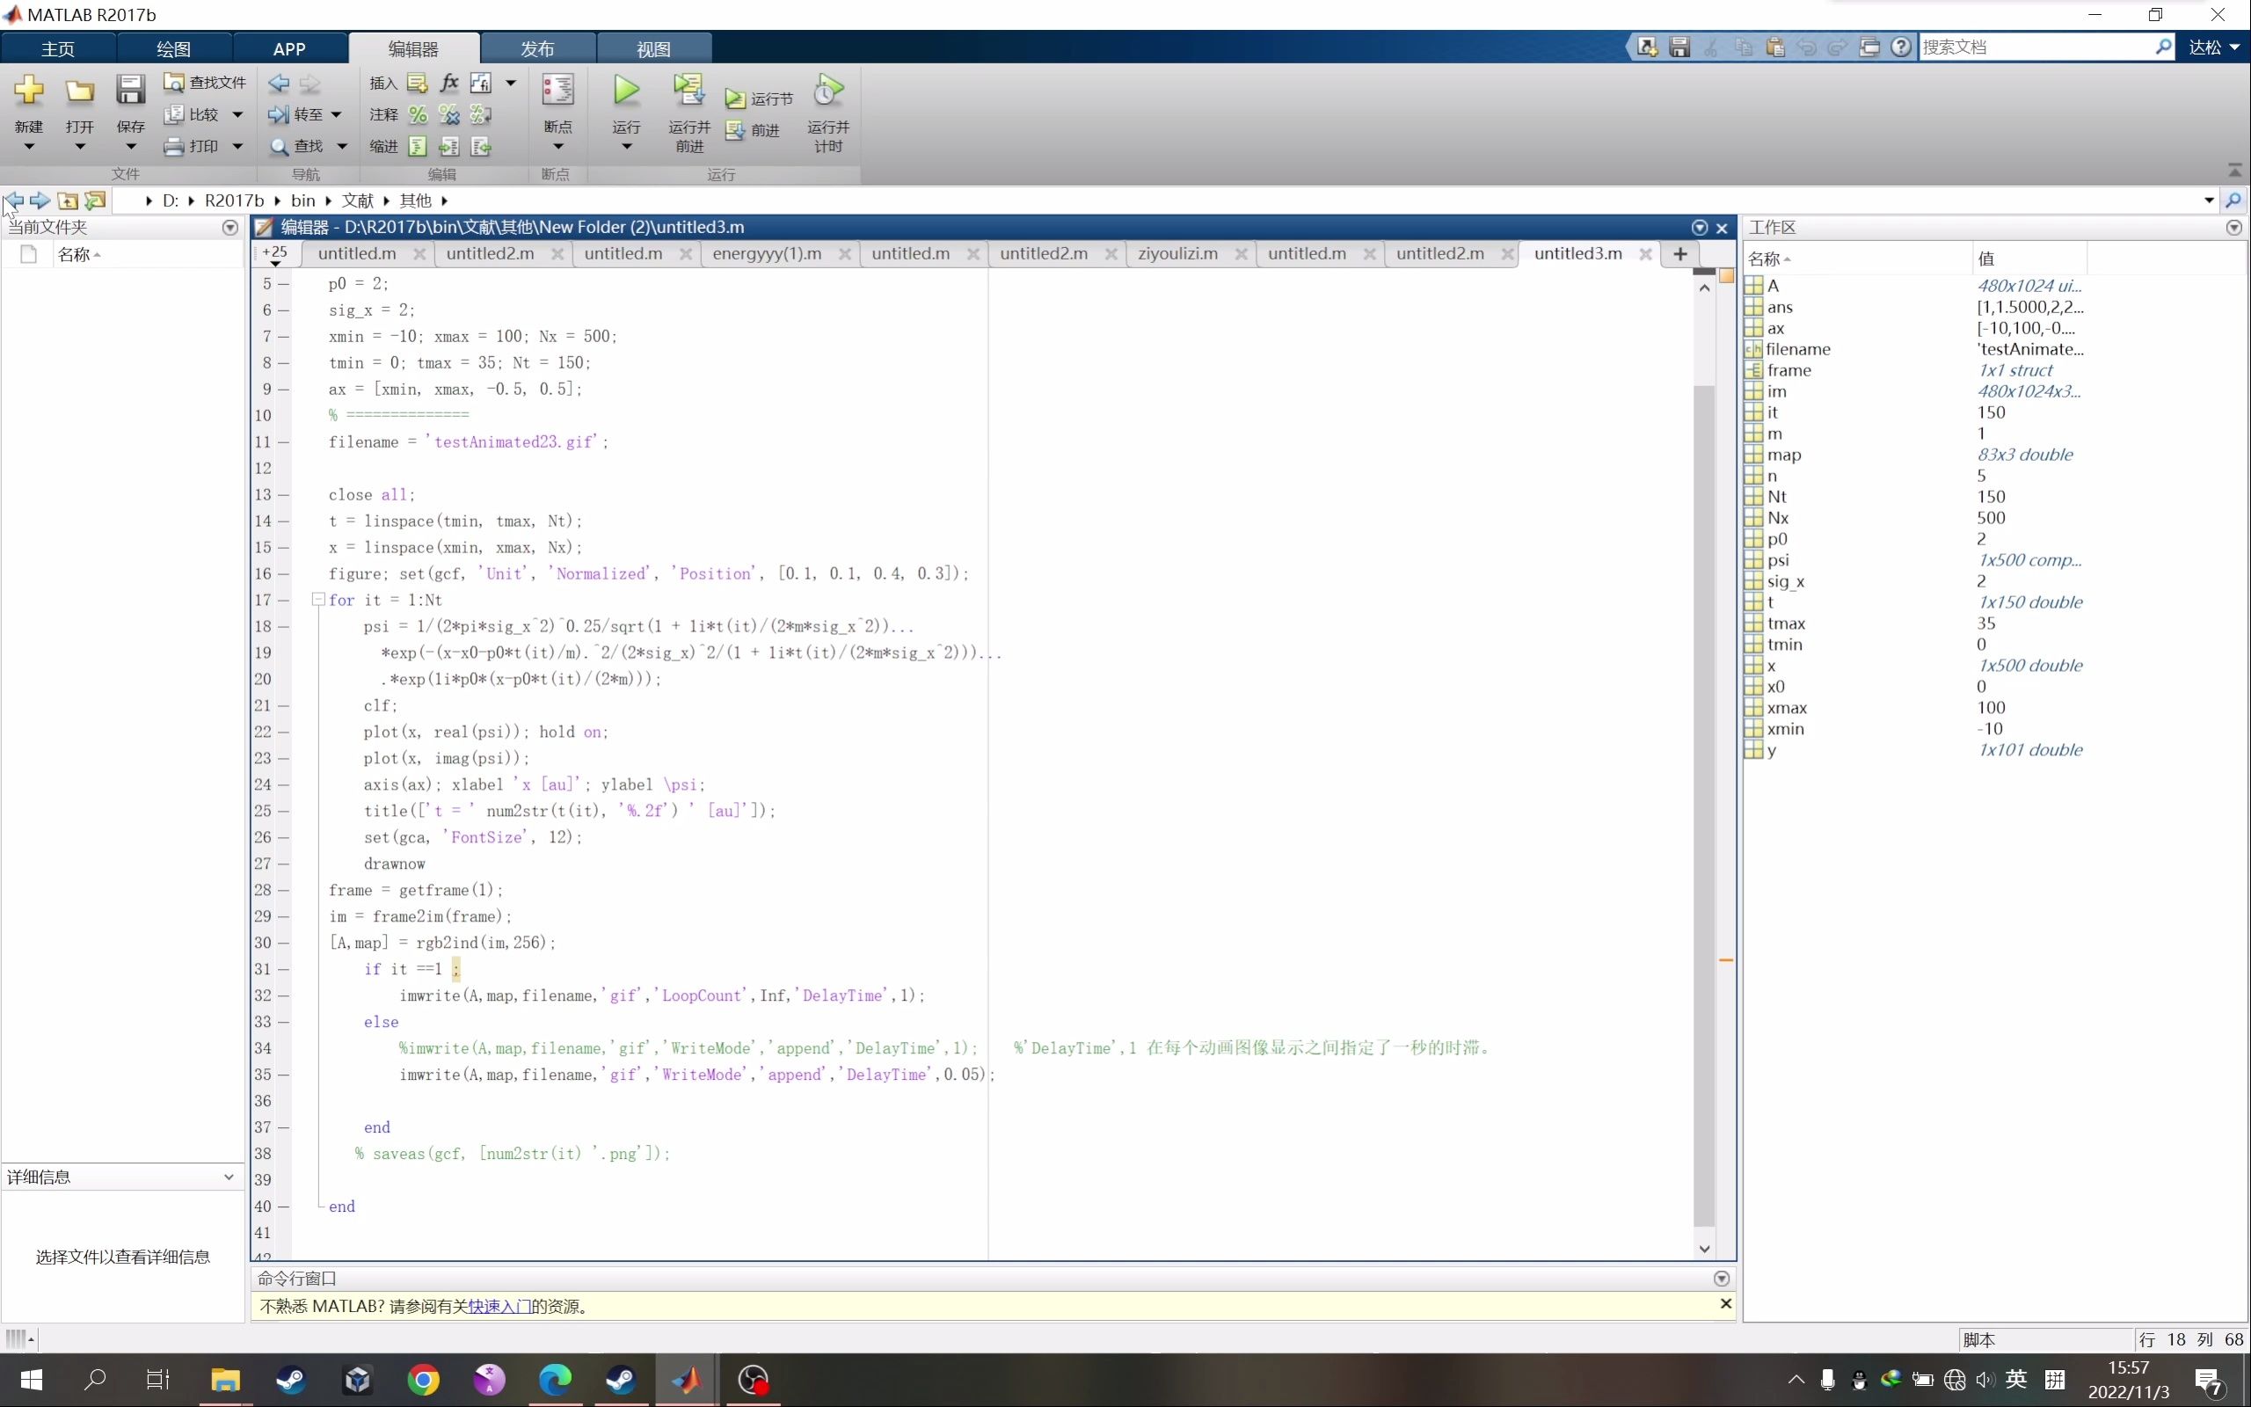
Task: Open the ziyoulizi.m editor tab
Action: [x=1177, y=253]
